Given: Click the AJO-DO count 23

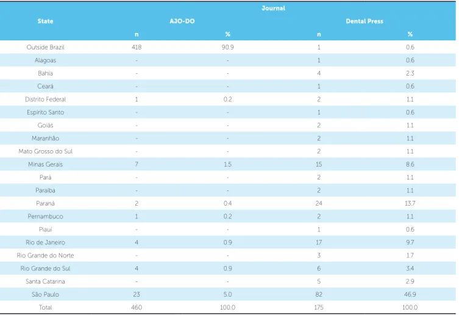Looking at the screenshot, I should (137, 294).
